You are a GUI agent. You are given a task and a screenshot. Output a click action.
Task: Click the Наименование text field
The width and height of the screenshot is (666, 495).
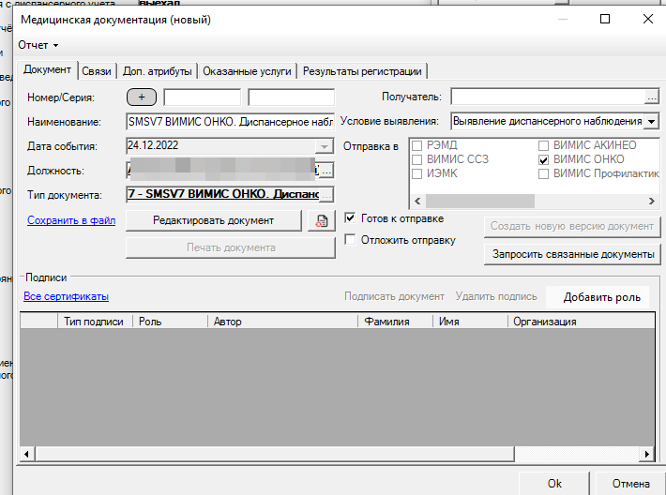pyautogui.click(x=230, y=122)
